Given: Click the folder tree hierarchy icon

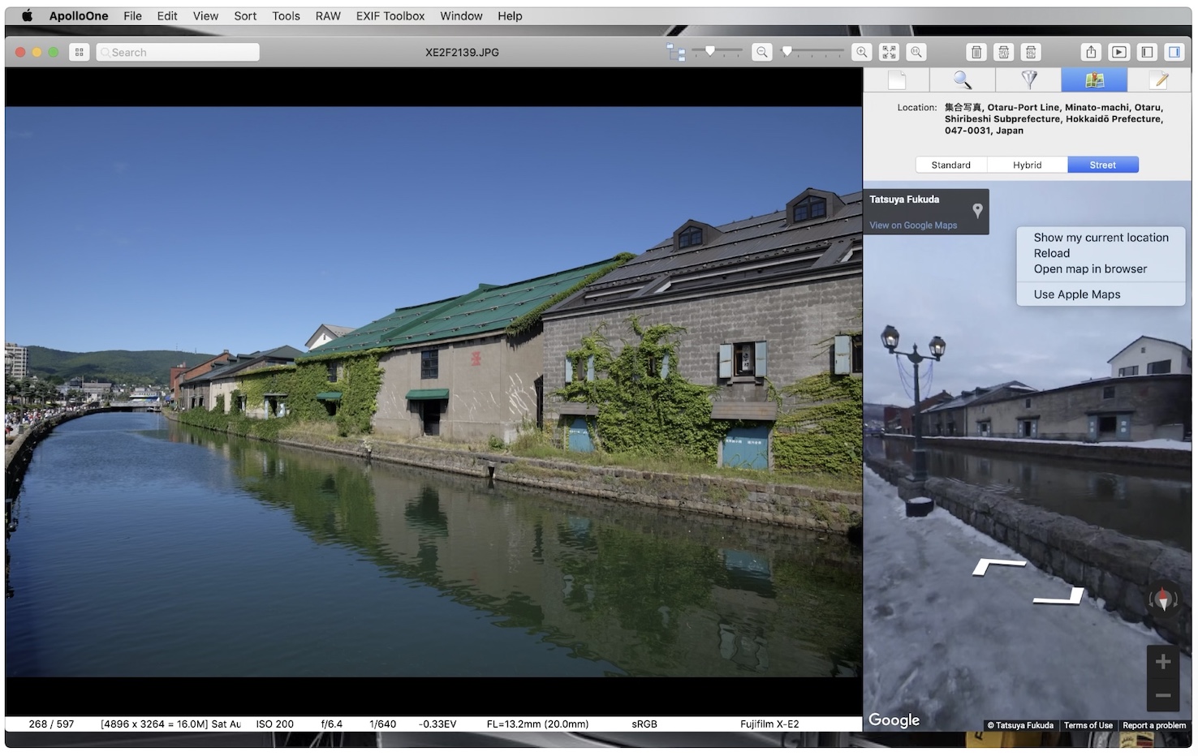Looking at the screenshot, I should coord(675,52).
